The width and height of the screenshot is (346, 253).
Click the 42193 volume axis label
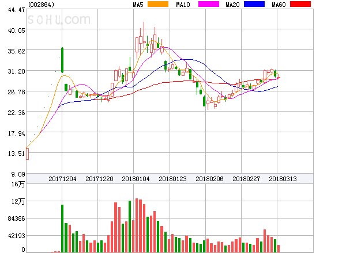pos(16,236)
